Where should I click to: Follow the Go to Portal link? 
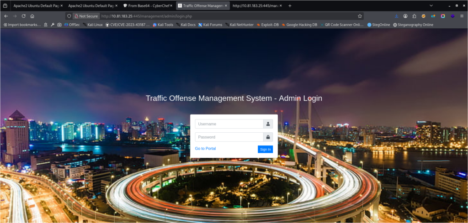pyautogui.click(x=205, y=149)
